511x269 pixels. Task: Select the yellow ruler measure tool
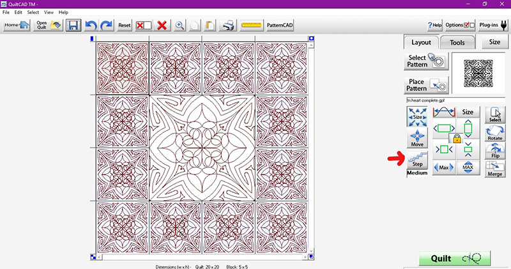coord(252,26)
